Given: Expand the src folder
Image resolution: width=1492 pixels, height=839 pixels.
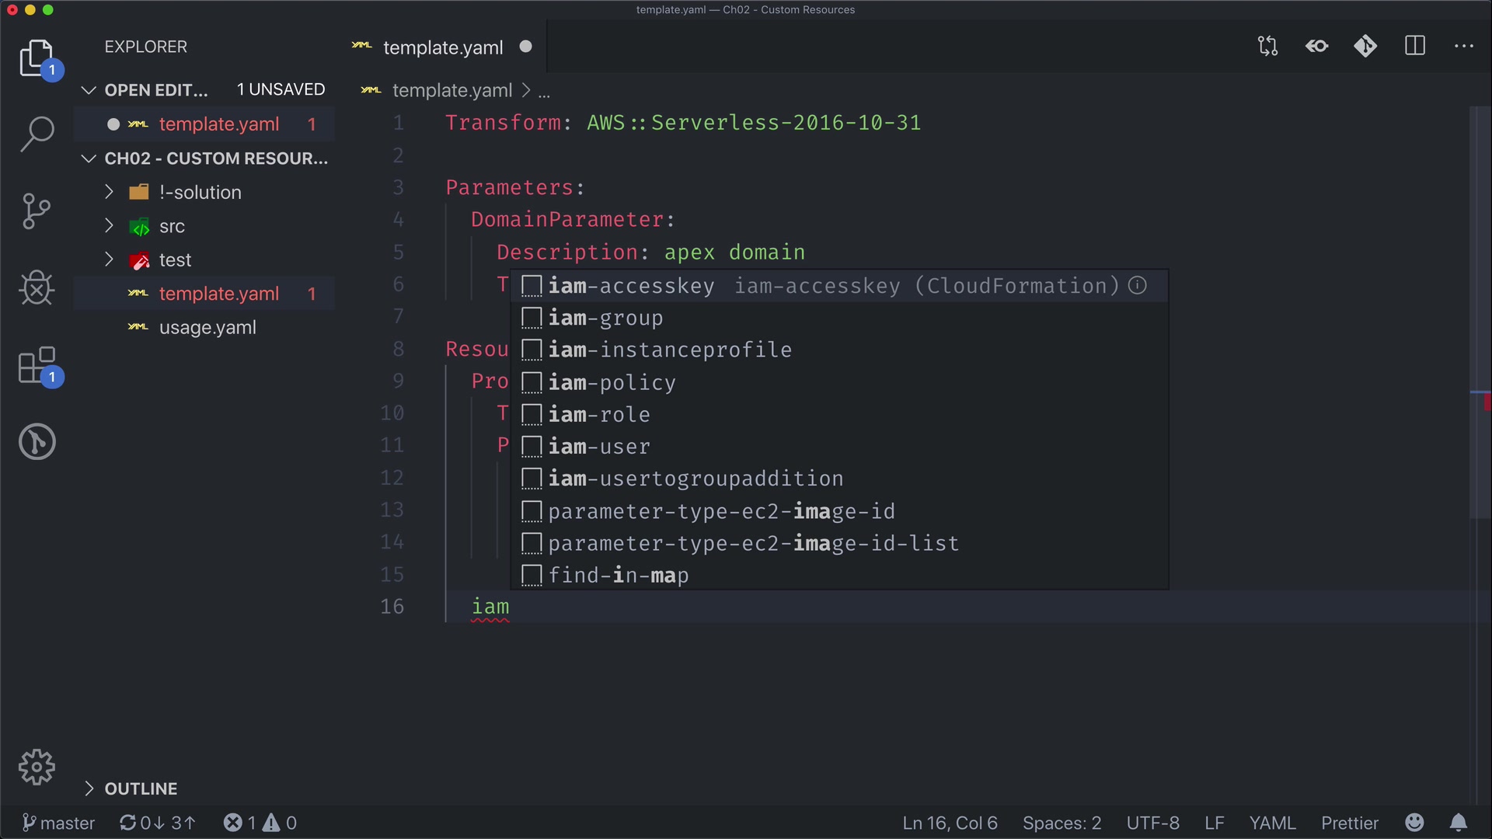Looking at the screenshot, I should coord(172,227).
